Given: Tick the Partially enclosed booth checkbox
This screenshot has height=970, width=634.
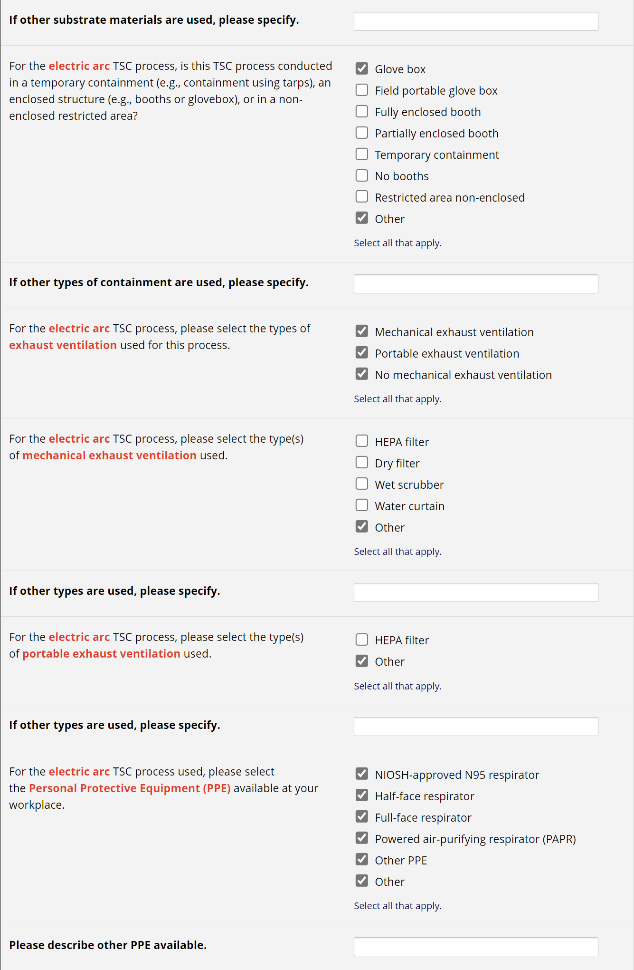Looking at the screenshot, I should pyautogui.click(x=362, y=133).
